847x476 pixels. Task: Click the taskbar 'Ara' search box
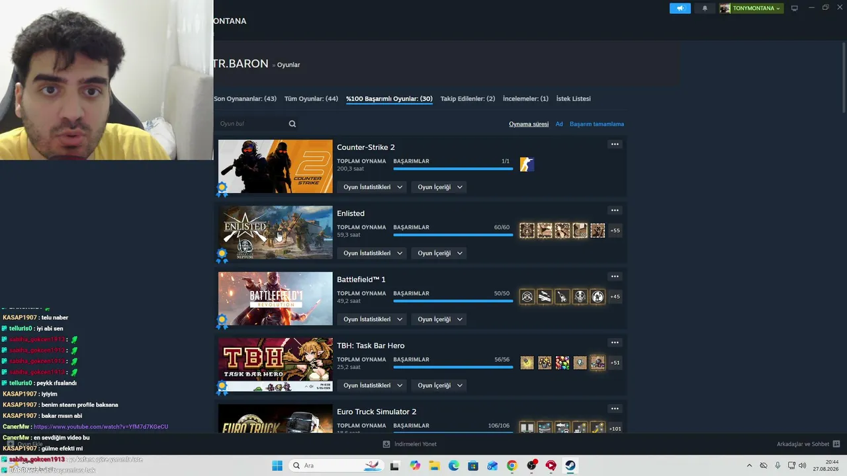tap(337, 465)
